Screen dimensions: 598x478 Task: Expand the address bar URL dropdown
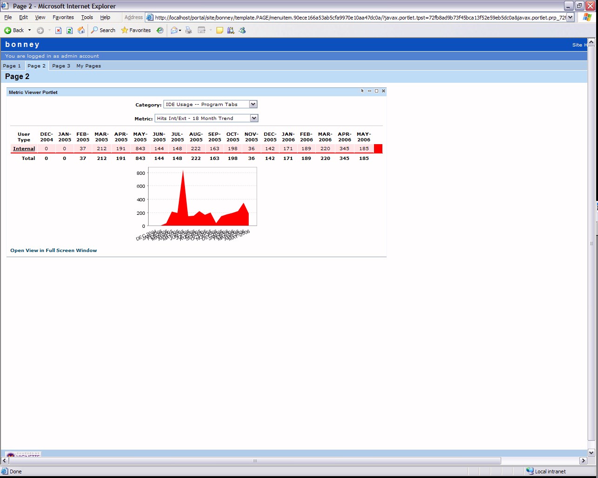click(x=570, y=18)
